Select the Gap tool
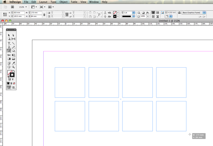This screenshot has height=146, width=213. [13, 39]
